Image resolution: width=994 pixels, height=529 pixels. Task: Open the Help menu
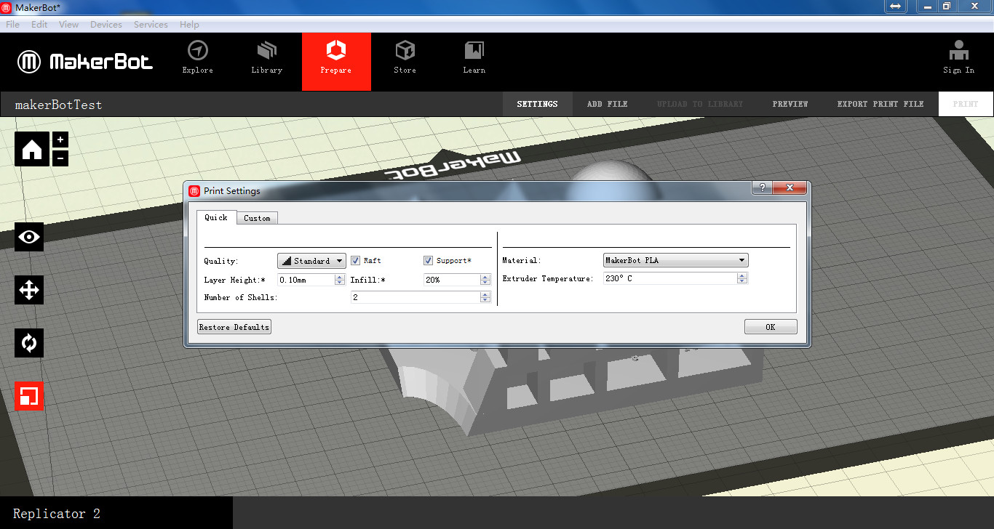(x=189, y=25)
